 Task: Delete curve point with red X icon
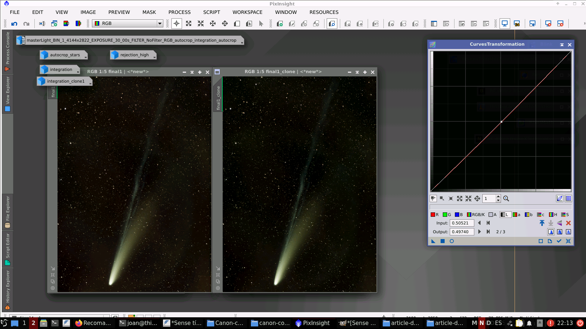point(568,223)
